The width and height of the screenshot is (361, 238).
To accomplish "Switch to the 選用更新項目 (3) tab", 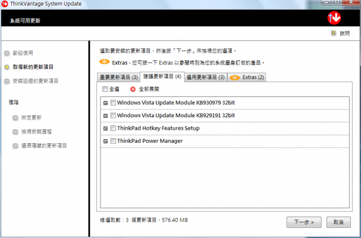I will [x=205, y=77].
